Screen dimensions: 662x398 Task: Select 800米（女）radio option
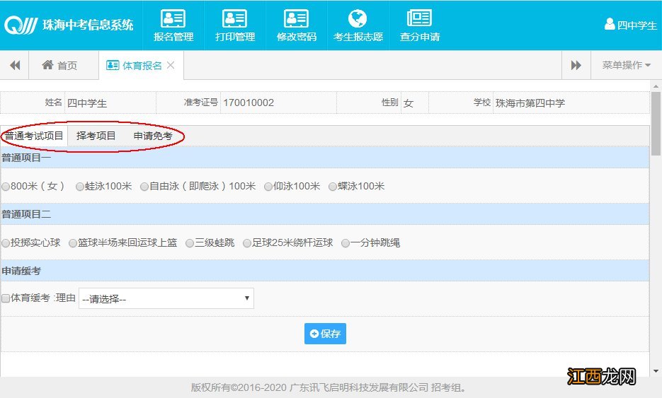6,187
